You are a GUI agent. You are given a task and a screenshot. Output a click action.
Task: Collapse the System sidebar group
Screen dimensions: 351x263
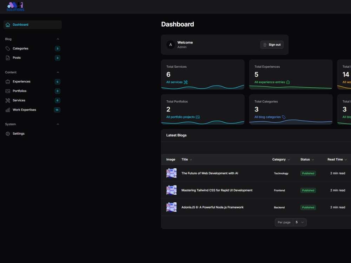[58, 124]
